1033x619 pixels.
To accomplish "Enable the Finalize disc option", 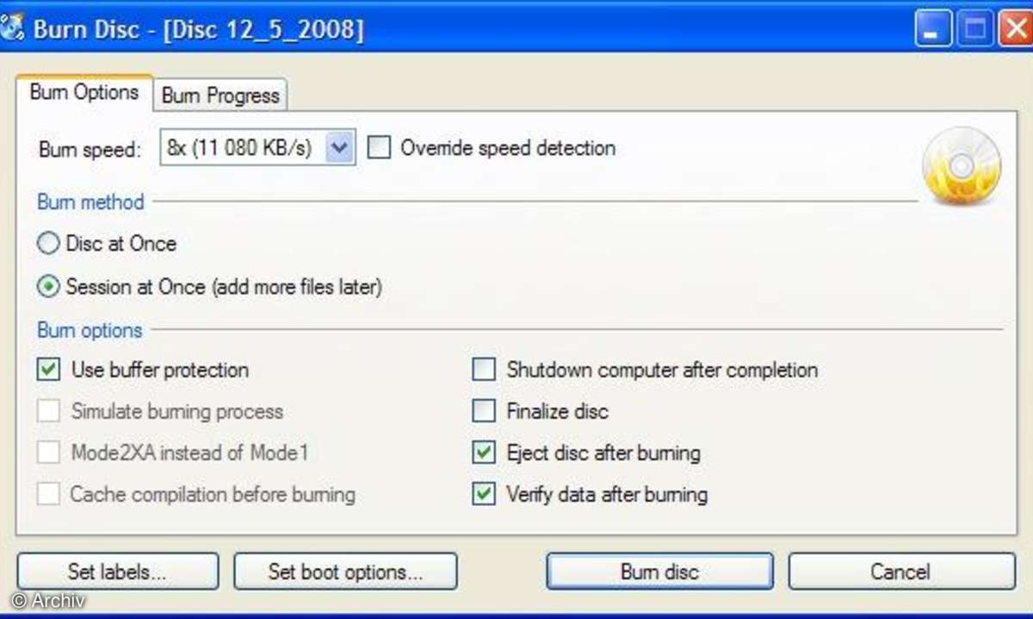I will (x=485, y=411).
